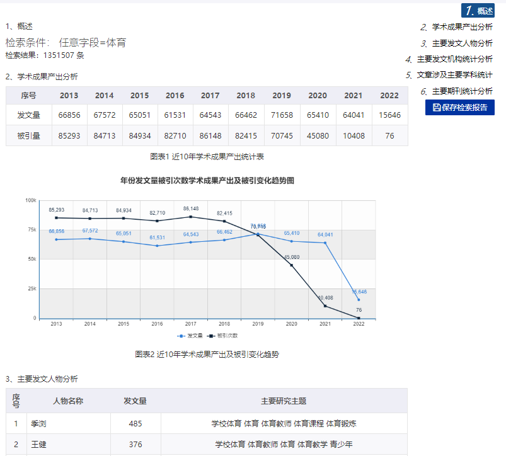
Task: Open 学术成果产出分析 navigation link on right
Action: [462, 27]
